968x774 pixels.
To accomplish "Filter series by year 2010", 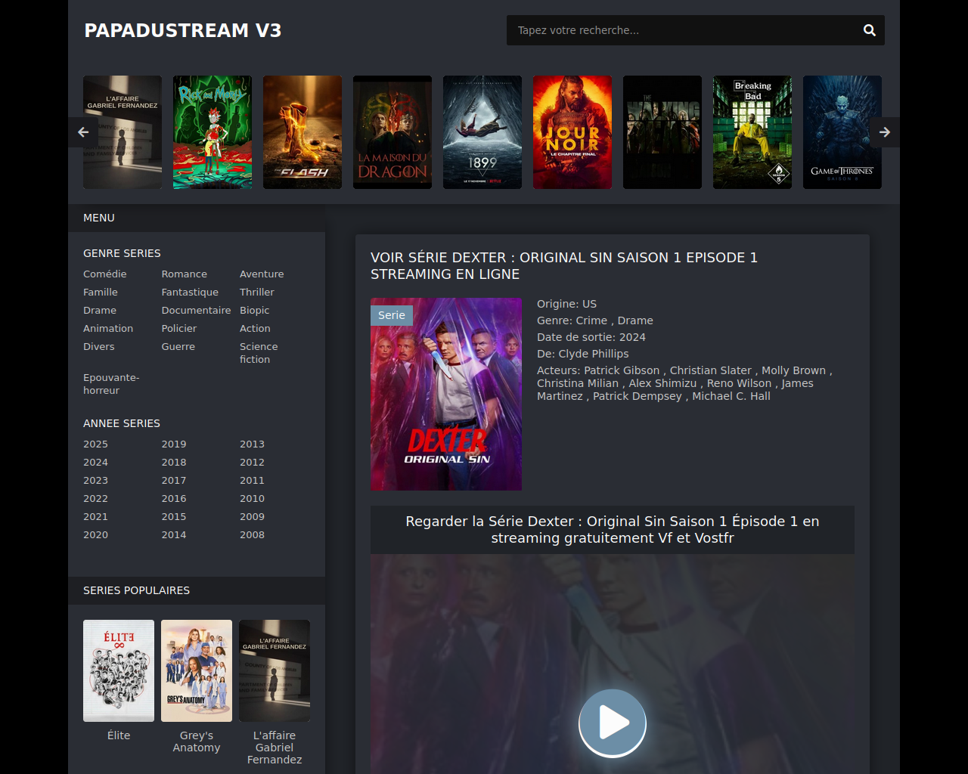I will pyautogui.click(x=252, y=498).
